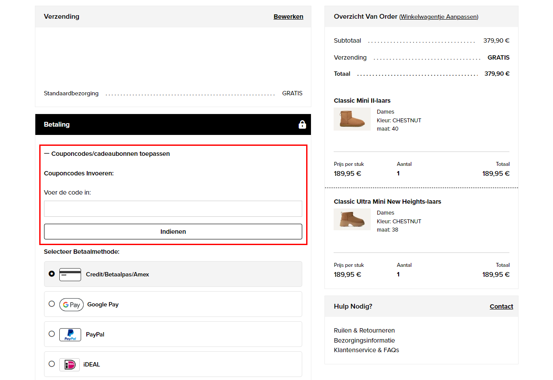Screen dimensions: 553x380
Task: Click the iDEAL logo icon
Action: coord(69,365)
